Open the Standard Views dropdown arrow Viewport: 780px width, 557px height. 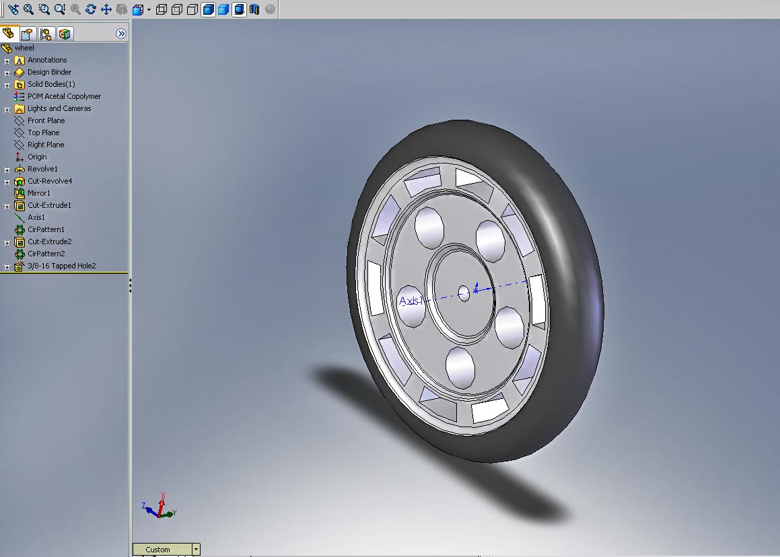tap(149, 9)
